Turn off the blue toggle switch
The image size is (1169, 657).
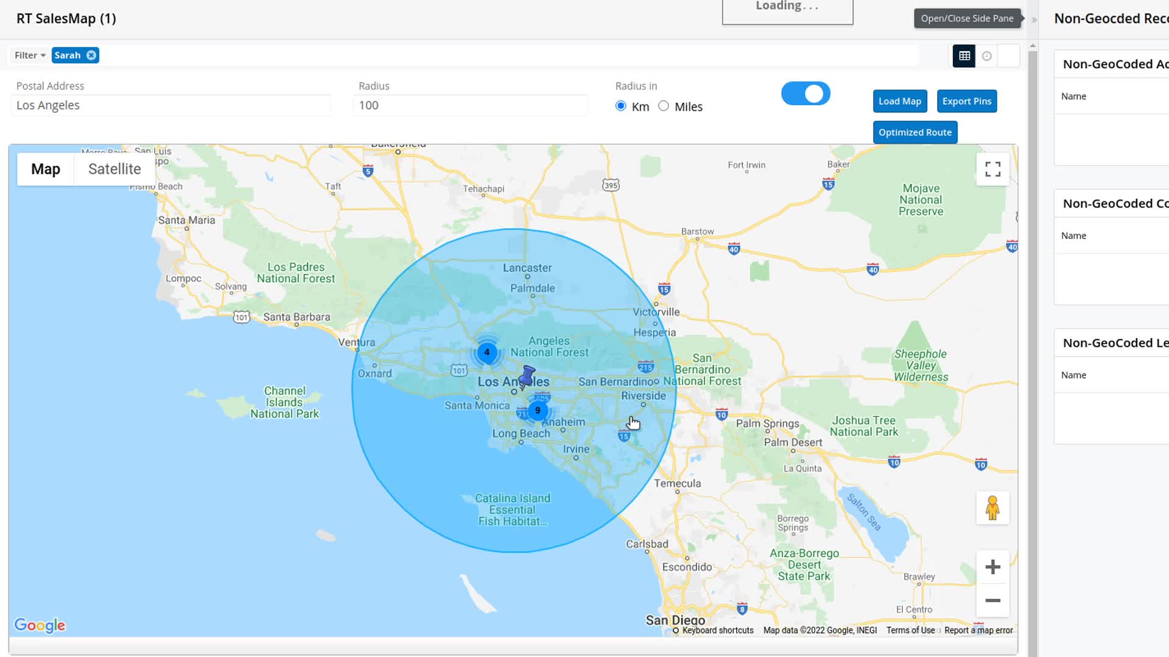pos(806,94)
